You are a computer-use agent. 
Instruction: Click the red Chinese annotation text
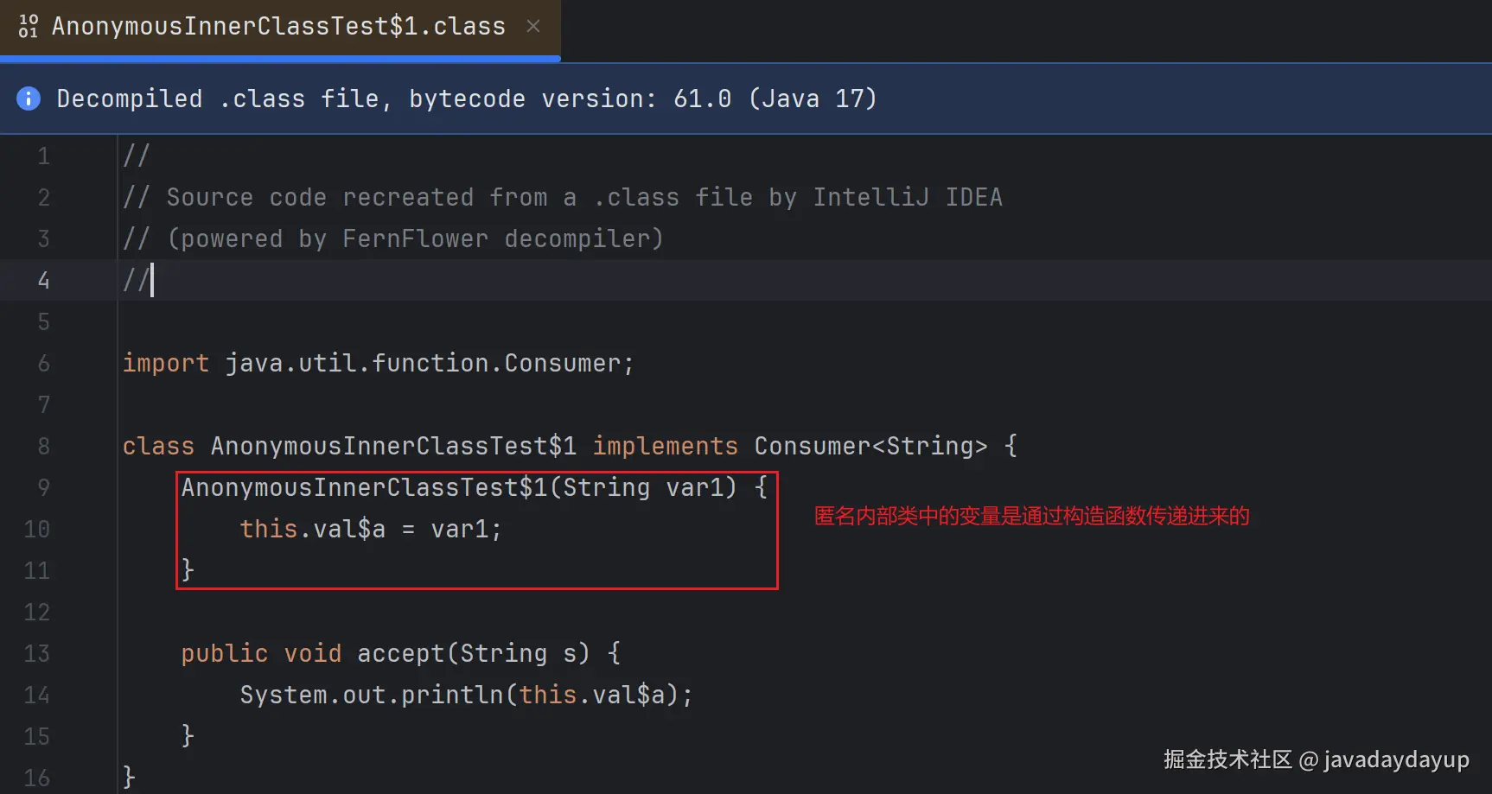pos(1031,516)
